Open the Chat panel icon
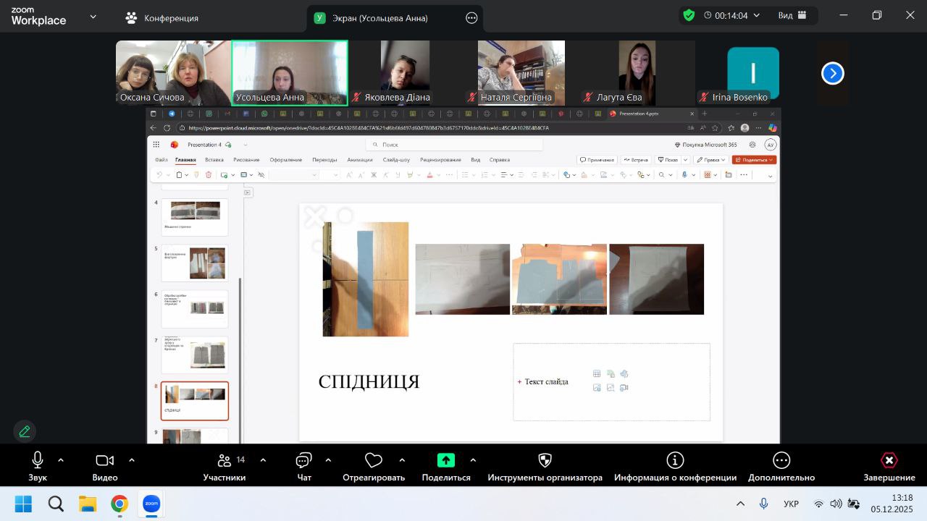This screenshot has height=521, width=927. pyautogui.click(x=304, y=461)
